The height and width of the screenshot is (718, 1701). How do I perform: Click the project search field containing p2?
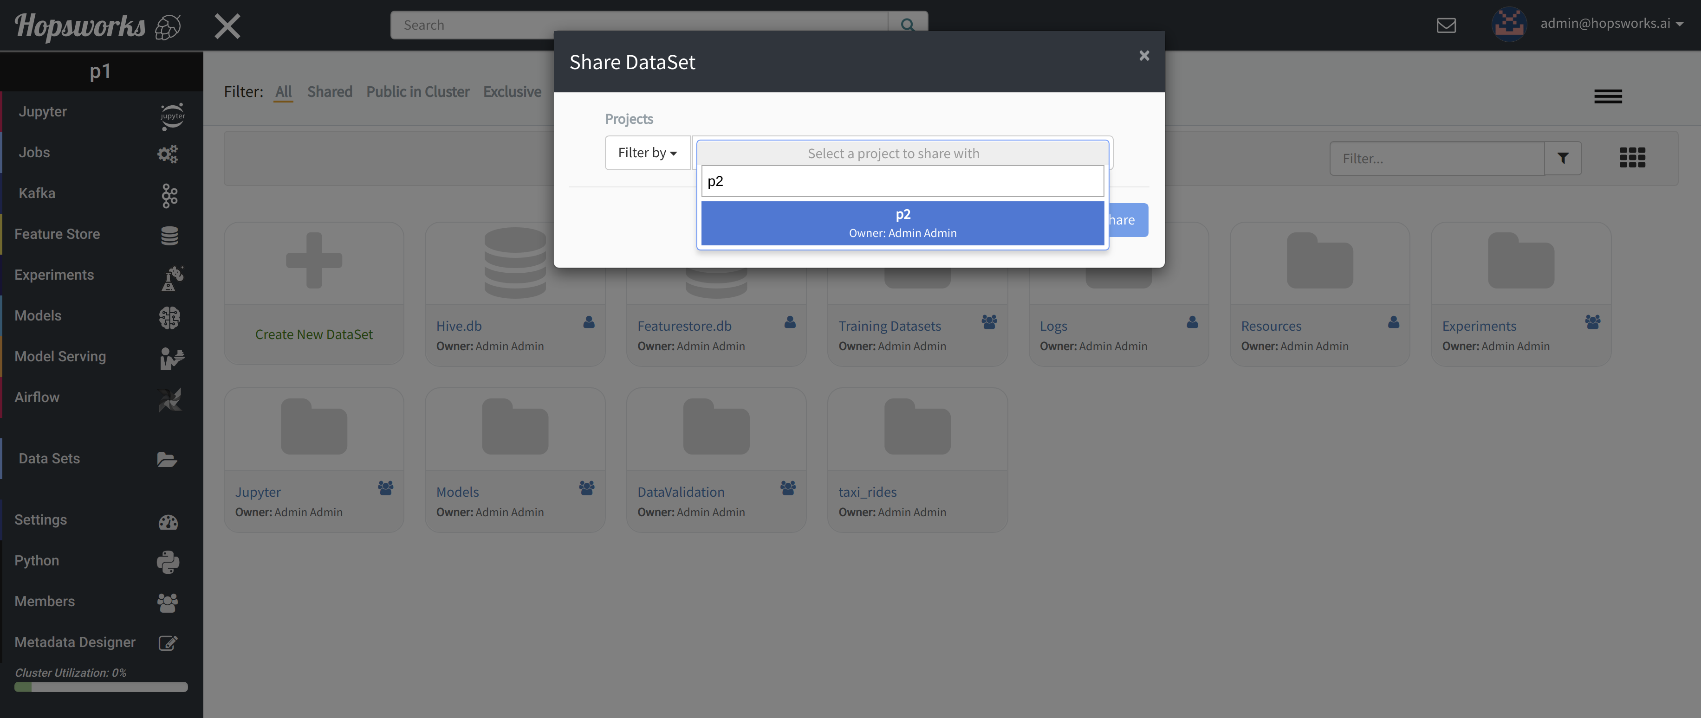click(x=902, y=181)
